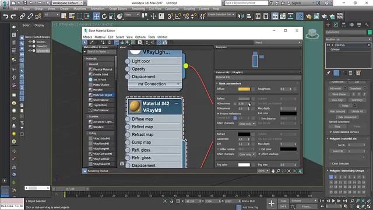
Task: Uncheck Fresnel reflections checkbox
Action: [x=218, y=114]
